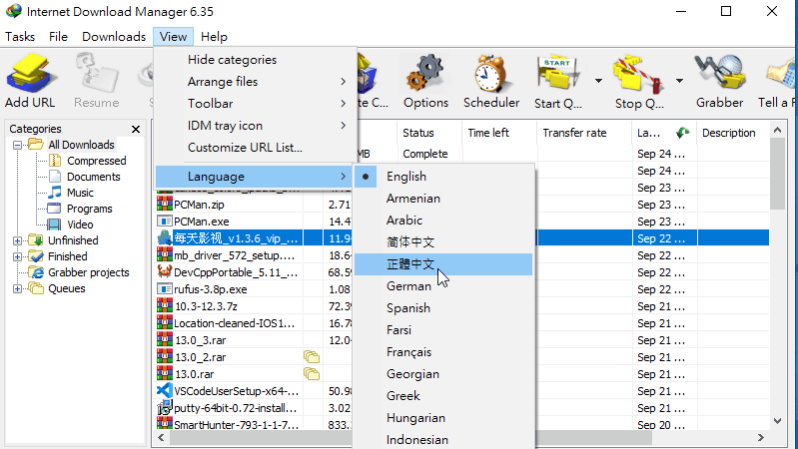Click the queue icon on 13.0.rar row
This screenshot has width=798, height=449.
[x=312, y=374]
